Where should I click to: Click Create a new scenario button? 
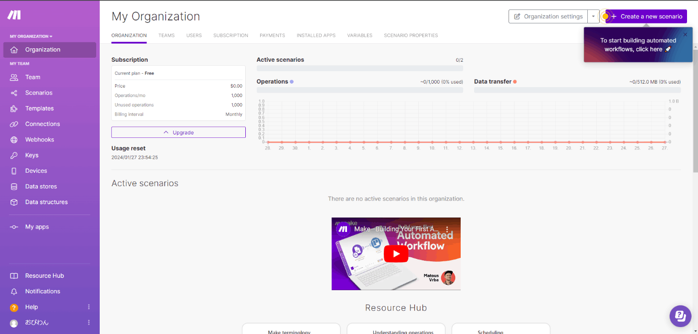(x=647, y=16)
